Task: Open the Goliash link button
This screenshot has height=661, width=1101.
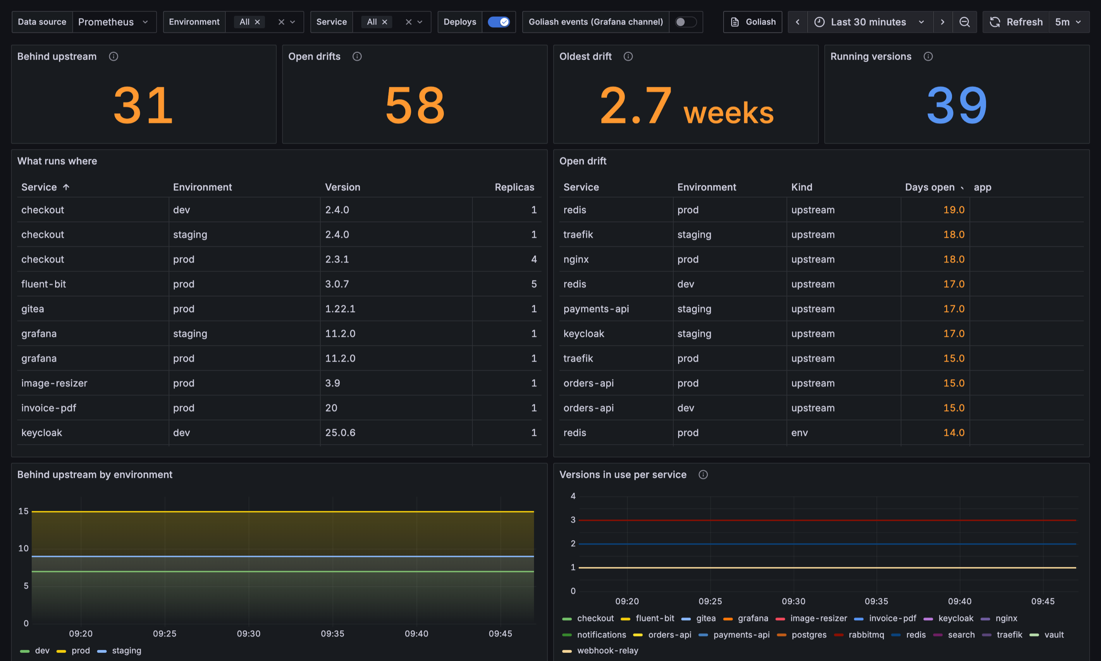Action: [753, 22]
